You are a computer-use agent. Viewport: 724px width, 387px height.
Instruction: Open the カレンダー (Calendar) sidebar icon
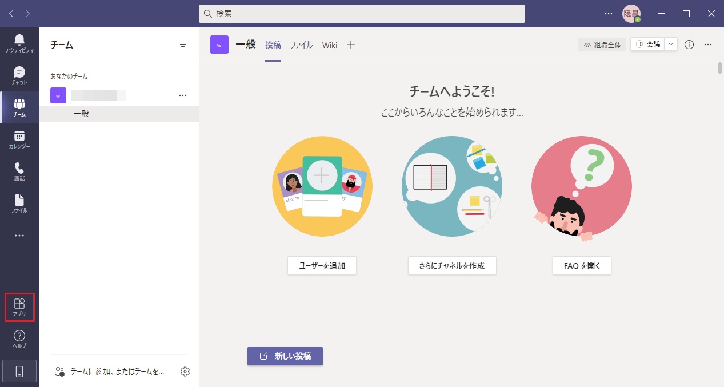tap(19, 139)
